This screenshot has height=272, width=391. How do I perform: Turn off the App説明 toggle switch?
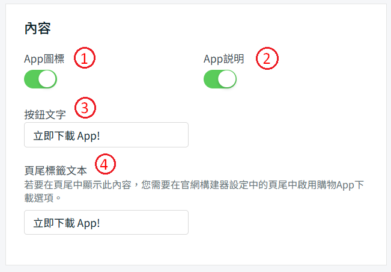(220, 79)
